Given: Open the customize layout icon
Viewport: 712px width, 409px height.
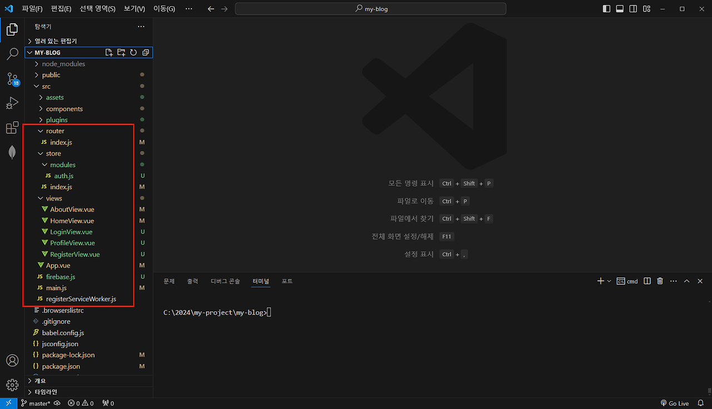Looking at the screenshot, I should [647, 9].
